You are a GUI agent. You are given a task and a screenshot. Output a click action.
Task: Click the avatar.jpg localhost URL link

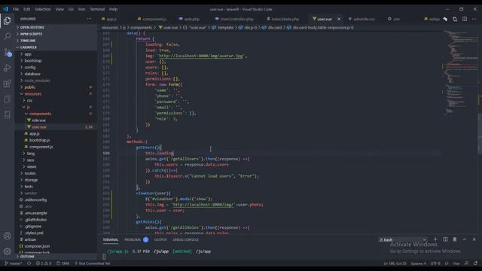click(x=201, y=56)
